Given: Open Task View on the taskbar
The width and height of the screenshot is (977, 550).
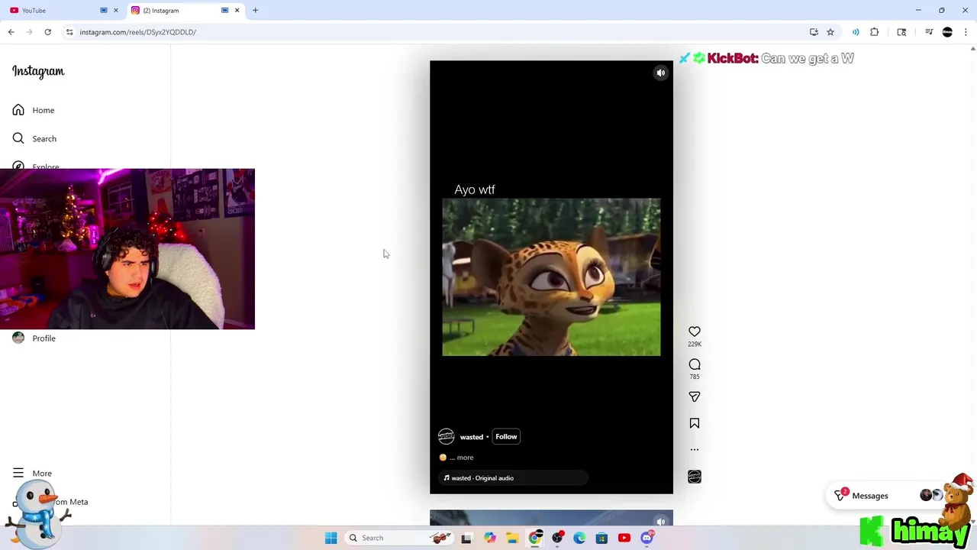Looking at the screenshot, I should pyautogui.click(x=466, y=538).
